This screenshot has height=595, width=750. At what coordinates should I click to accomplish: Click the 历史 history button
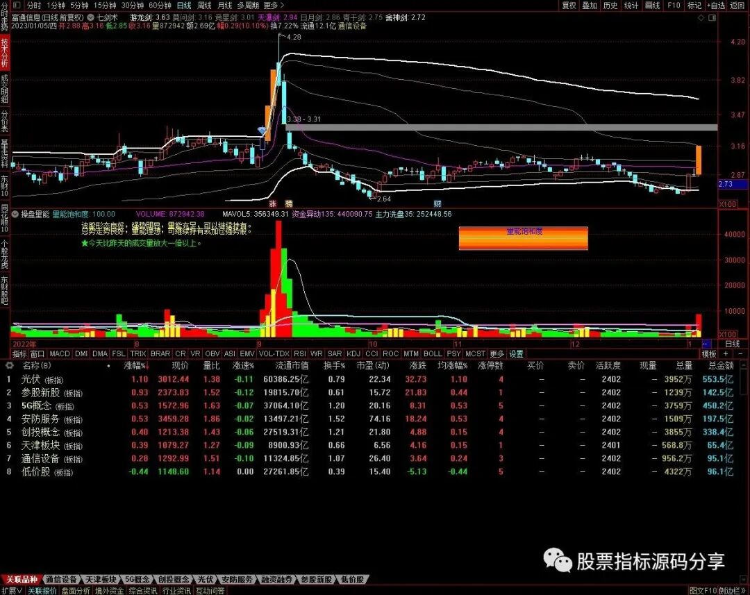(610, 6)
